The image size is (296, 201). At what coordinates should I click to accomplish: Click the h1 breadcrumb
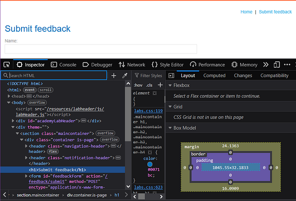[117, 195]
